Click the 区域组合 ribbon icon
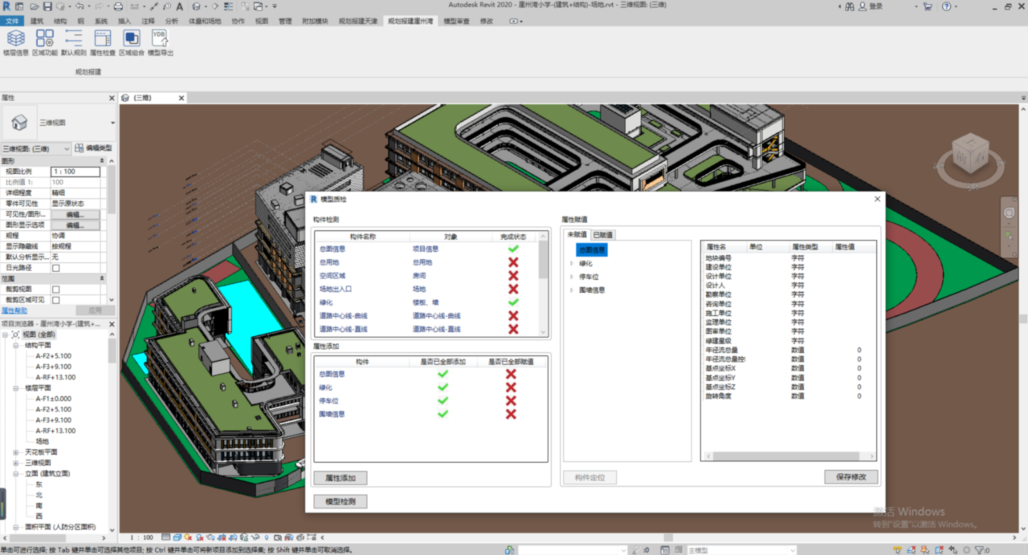The height and width of the screenshot is (555, 1028). pos(132,43)
